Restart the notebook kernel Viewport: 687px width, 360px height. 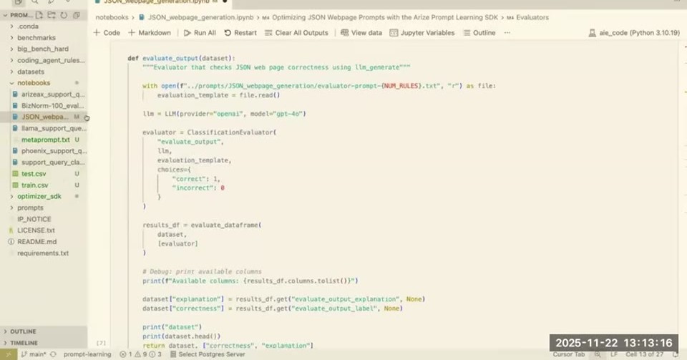[x=240, y=33]
